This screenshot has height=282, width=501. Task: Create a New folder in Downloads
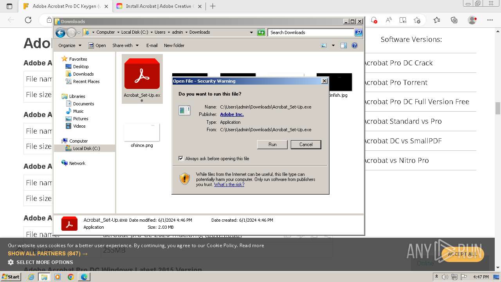(x=174, y=45)
